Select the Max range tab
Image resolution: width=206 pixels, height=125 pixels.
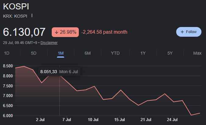point(197,53)
